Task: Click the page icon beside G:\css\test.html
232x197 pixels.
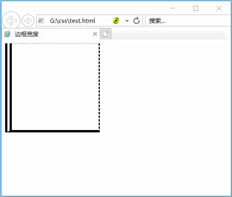Action: (41, 20)
